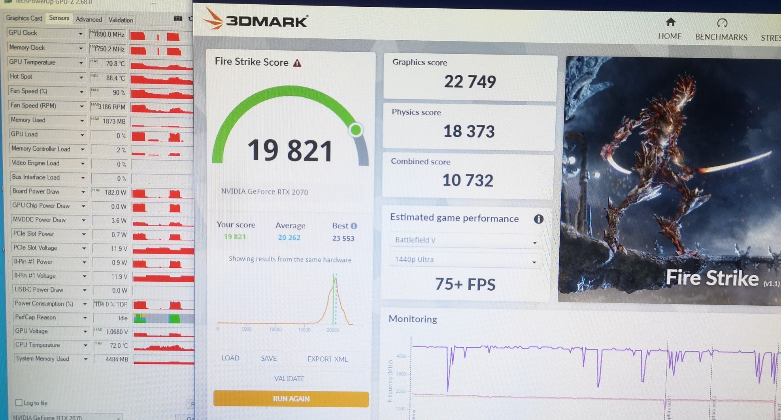Click the Average score 20 262

coord(289,238)
